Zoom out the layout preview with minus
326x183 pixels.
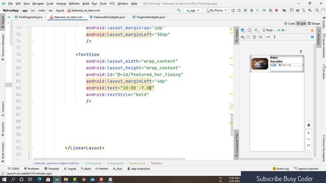pos(309,139)
